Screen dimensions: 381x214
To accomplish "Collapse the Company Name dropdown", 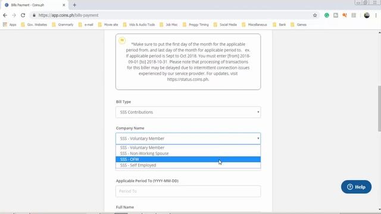I will click(188, 139).
